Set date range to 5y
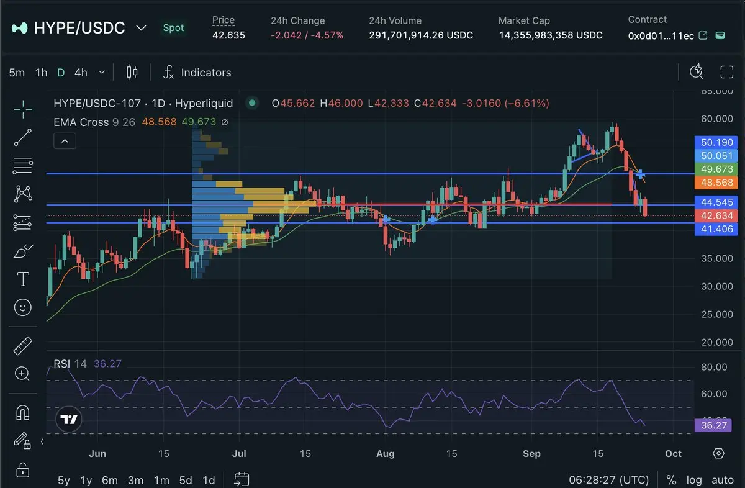The image size is (745, 488). (64, 480)
